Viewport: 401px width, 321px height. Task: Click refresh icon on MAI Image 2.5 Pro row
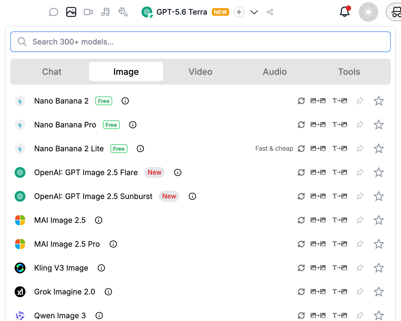tap(301, 244)
